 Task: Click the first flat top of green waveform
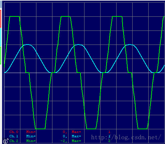pos(15,16)
